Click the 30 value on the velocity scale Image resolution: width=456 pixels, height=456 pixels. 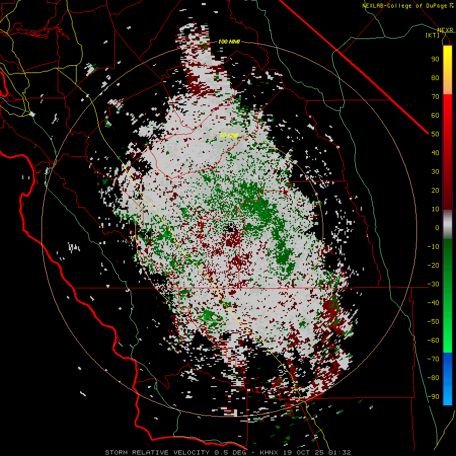click(435, 172)
